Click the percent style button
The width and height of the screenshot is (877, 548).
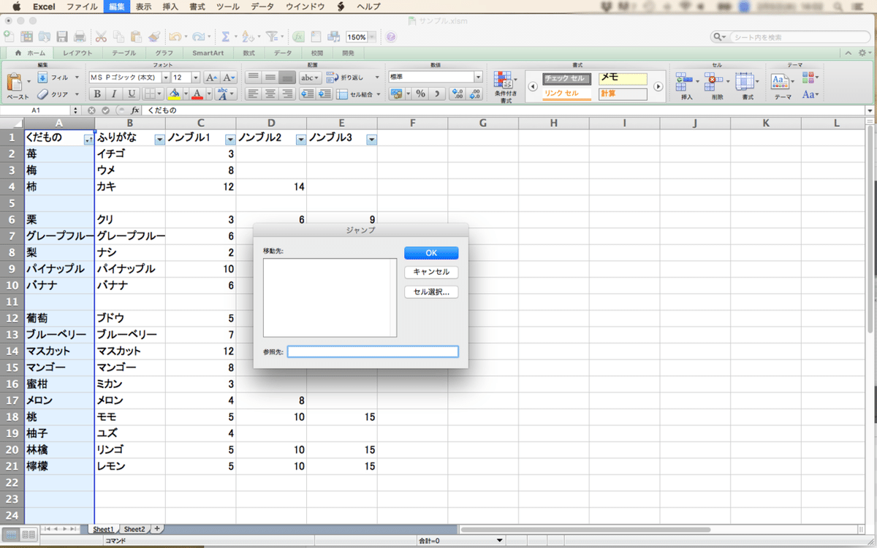point(420,94)
